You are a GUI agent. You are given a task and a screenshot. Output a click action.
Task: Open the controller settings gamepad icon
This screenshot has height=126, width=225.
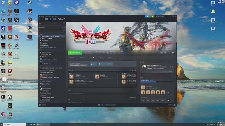[x=165, y=53]
